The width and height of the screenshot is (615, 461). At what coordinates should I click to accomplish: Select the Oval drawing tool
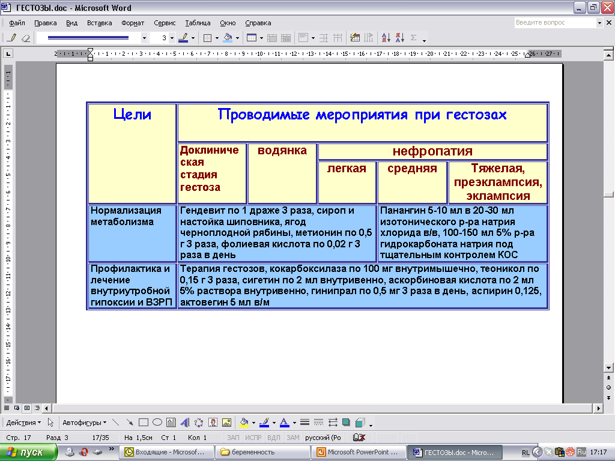157,423
